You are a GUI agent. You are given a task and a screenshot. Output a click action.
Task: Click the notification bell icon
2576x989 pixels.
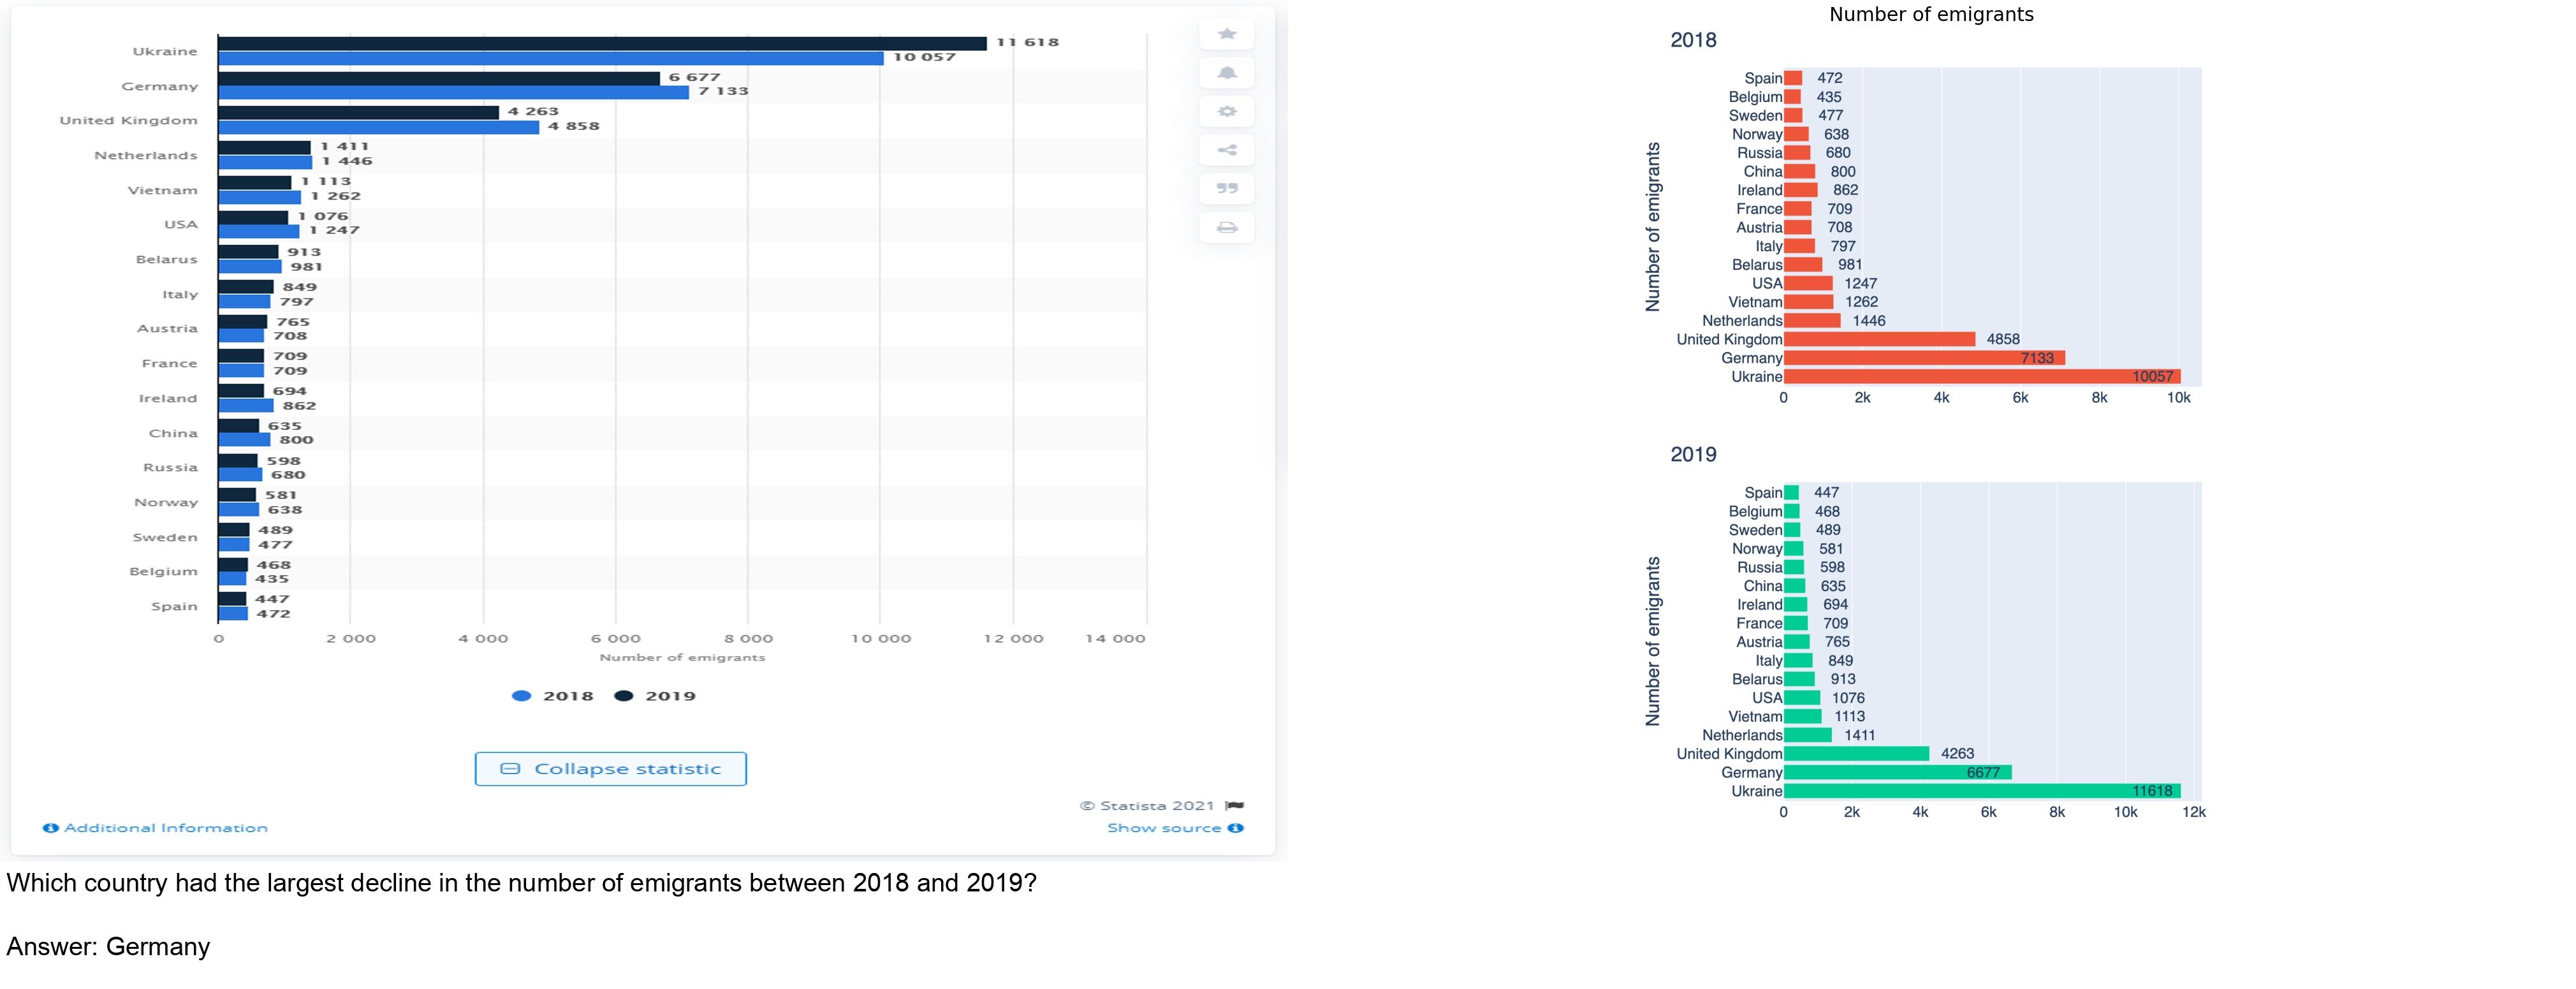click(1227, 73)
